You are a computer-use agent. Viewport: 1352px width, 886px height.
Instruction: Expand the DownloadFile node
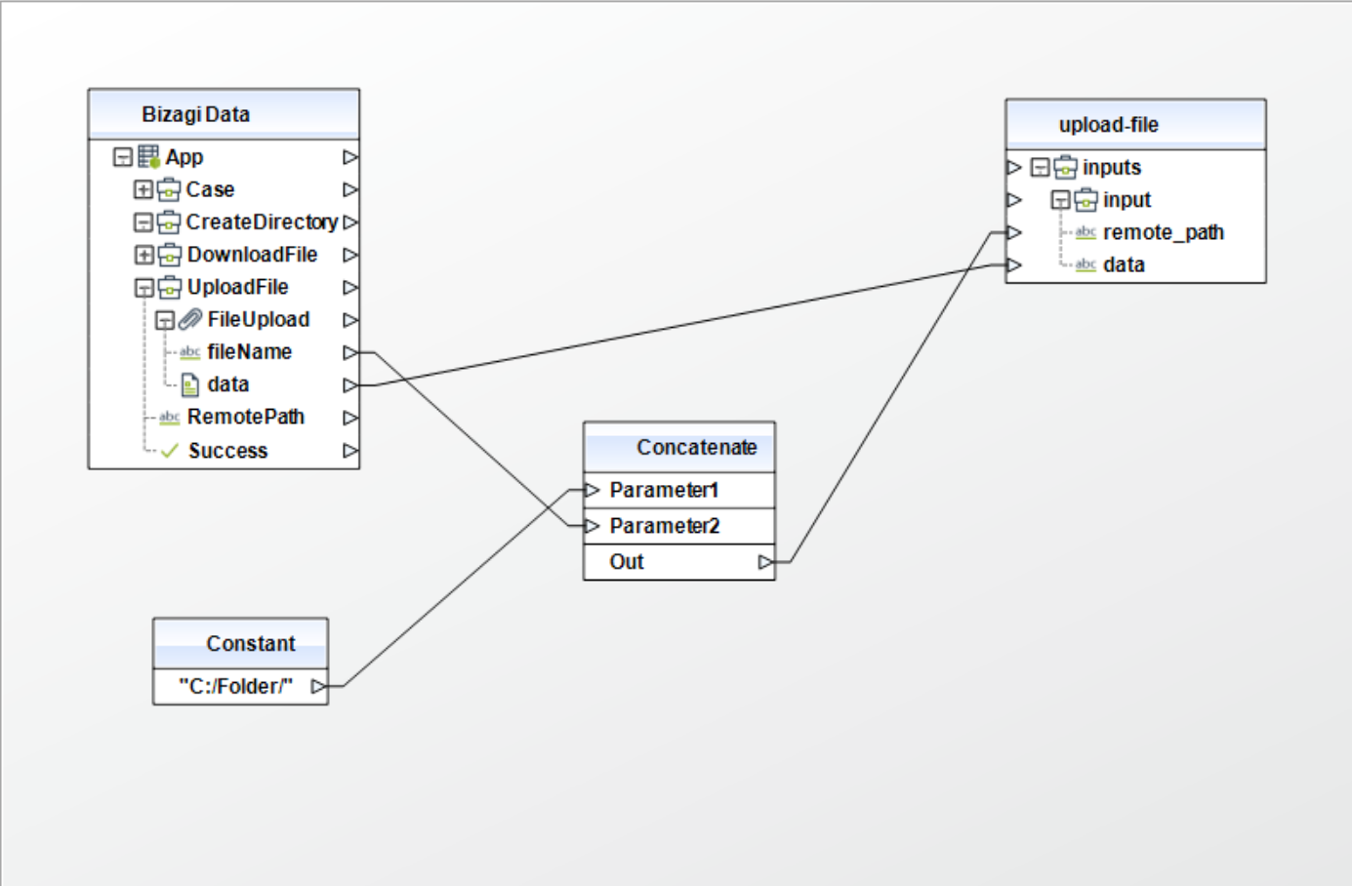tap(143, 255)
